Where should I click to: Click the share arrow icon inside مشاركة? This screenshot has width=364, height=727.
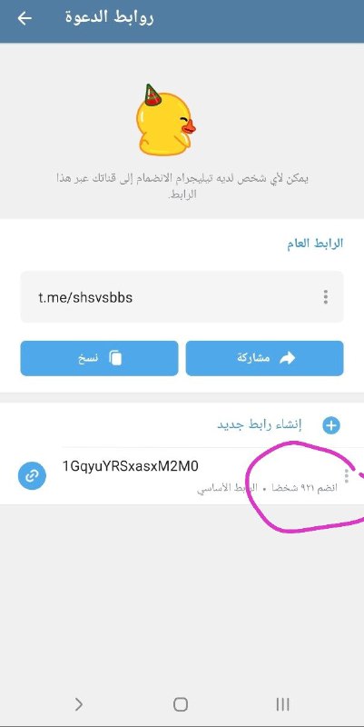pyautogui.click(x=288, y=358)
